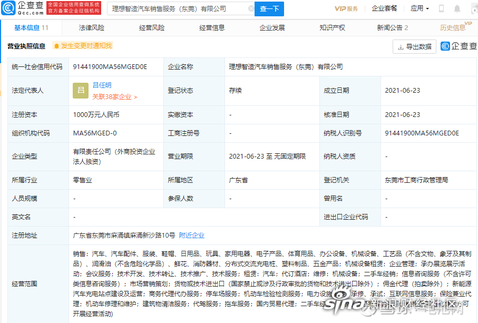Open the 历史信息 VIP tab

point(455,27)
